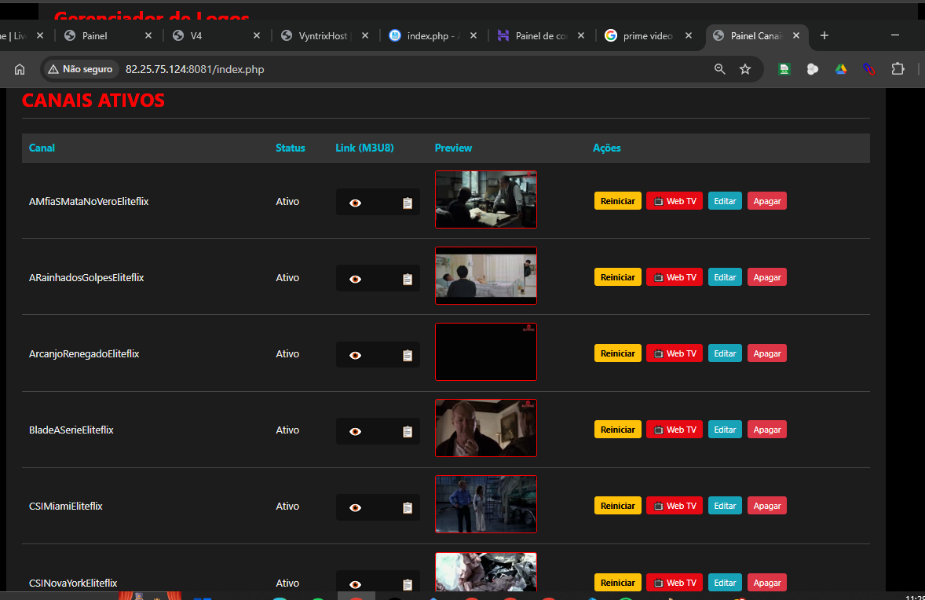Click the Google Drive extension icon

tap(840, 69)
